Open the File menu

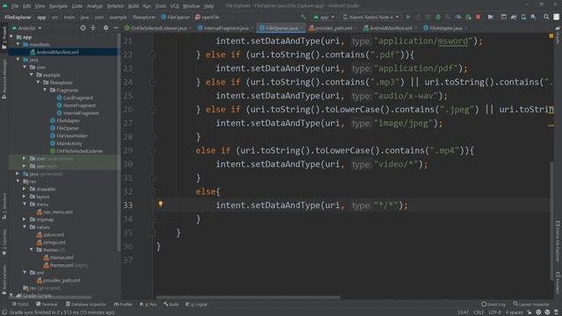click(x=15, y=6)
